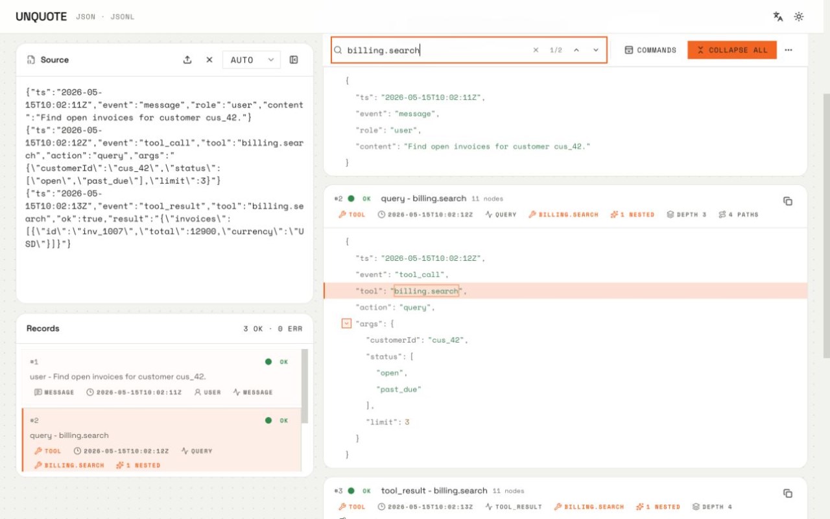The height and width of the screenshot is (519, 830).
Task: Click the search magnifier icon
Action: point(338,50)
